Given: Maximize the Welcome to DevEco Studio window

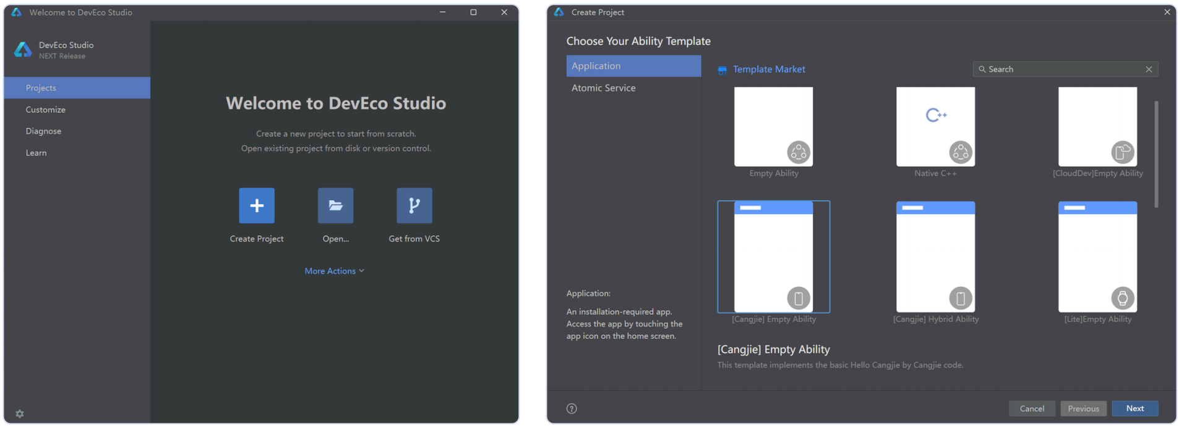Looking at the screenshot, I should click(x=473, y=12).
